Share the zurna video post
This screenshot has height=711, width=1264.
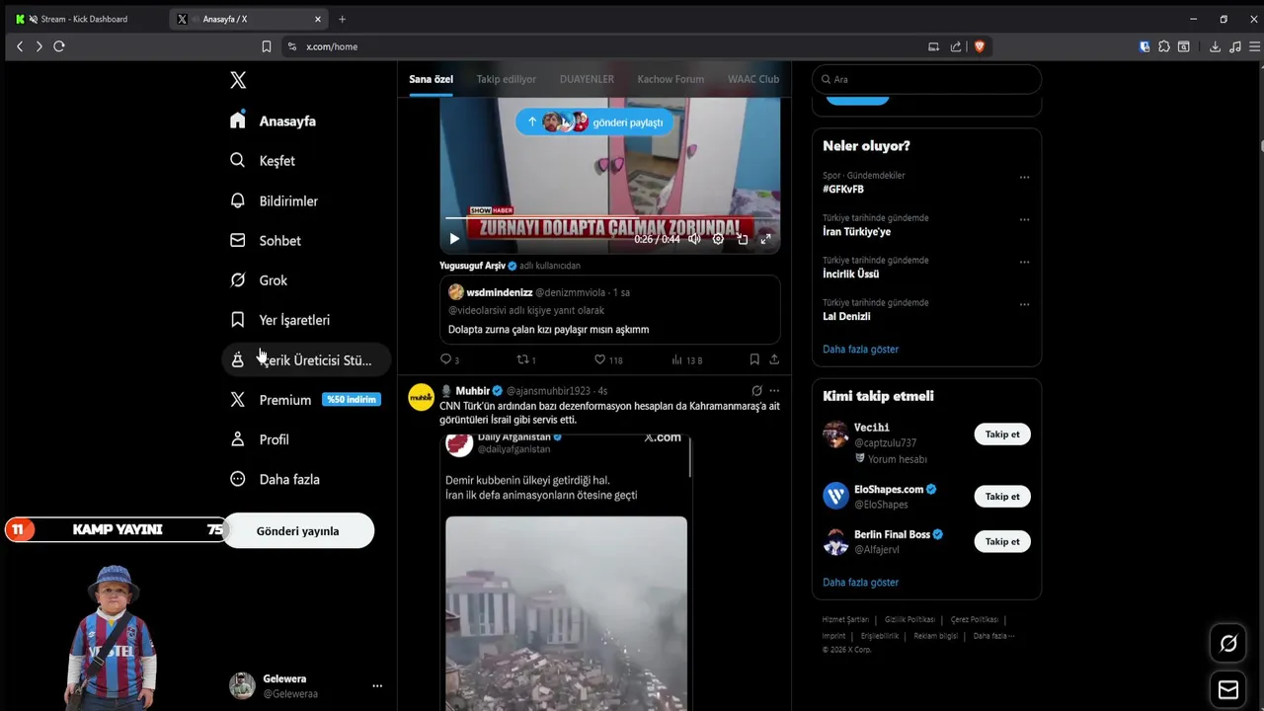coord(774,360)
